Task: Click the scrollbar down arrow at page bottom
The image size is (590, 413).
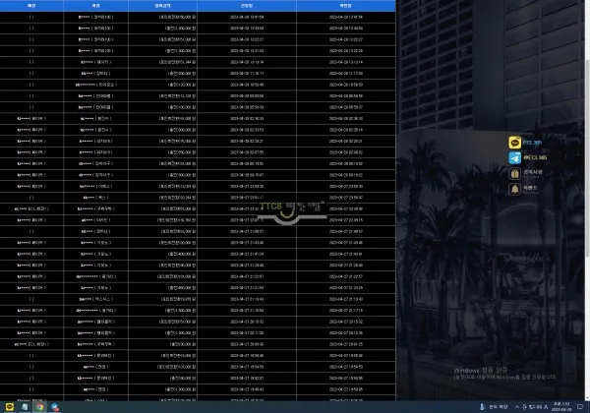Action: (x=587, y=397)
